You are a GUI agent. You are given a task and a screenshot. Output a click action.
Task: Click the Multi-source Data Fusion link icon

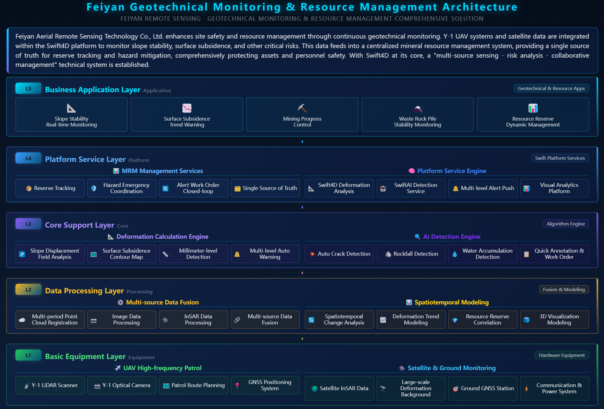coord(237,320)
